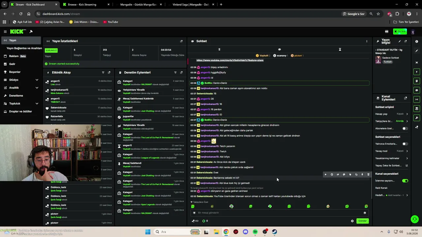Pop out the Denetim Eylemleri panel
The width and height of the screenshot is (422, 237).
181,72
